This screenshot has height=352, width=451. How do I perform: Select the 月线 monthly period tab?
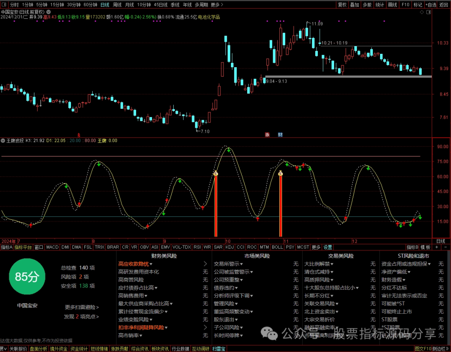pos(130,5)
